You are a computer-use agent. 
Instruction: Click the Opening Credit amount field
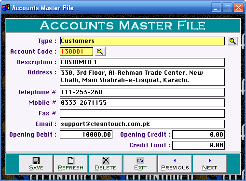click(x=198, y=135)
